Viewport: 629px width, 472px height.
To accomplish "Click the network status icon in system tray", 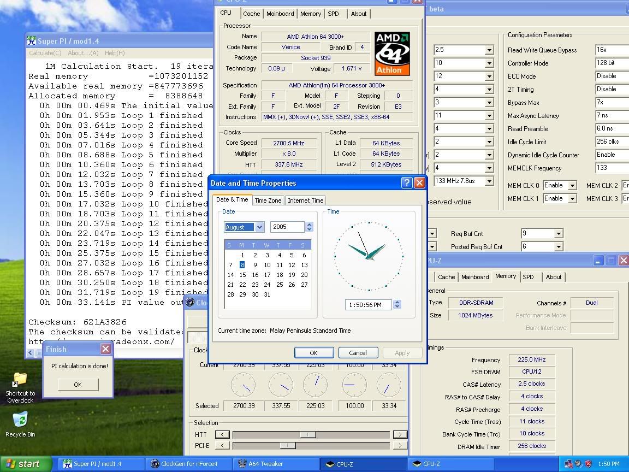I will pos(569,464).
